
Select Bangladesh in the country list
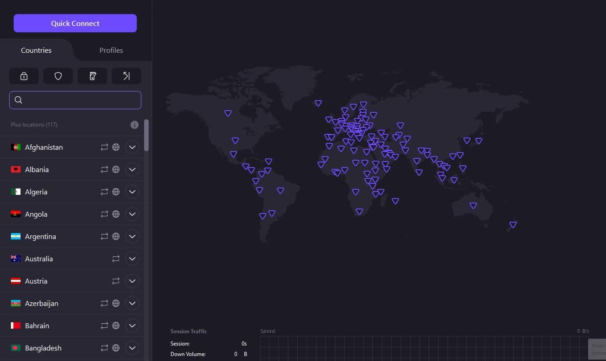click(72, 348)
